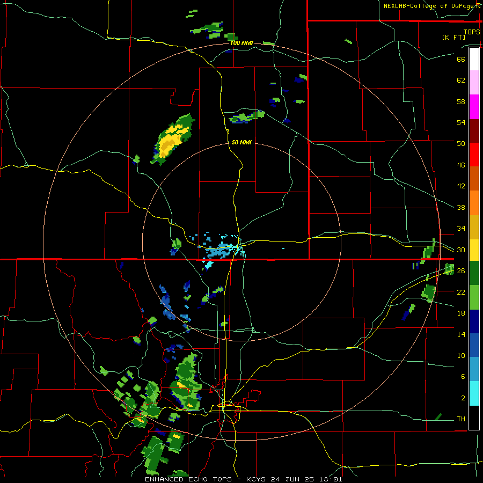Click the "100 NMI" range ring label
This screenshot has height=483, width=483.
(241, 43)
